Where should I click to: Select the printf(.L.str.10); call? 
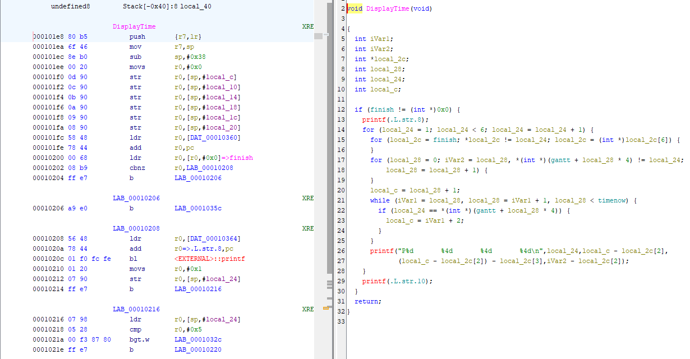[x=397, y=281]
